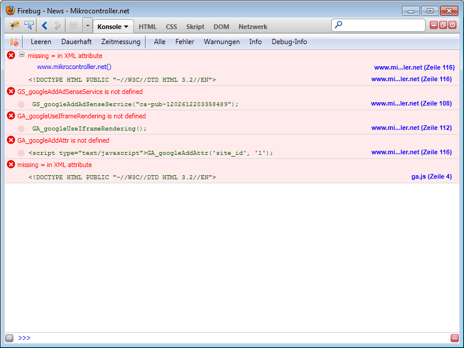Maximize the Firebug window
The height and width of the screenshot is (348, 464).
pyautogui.click(x=430, y=10)
